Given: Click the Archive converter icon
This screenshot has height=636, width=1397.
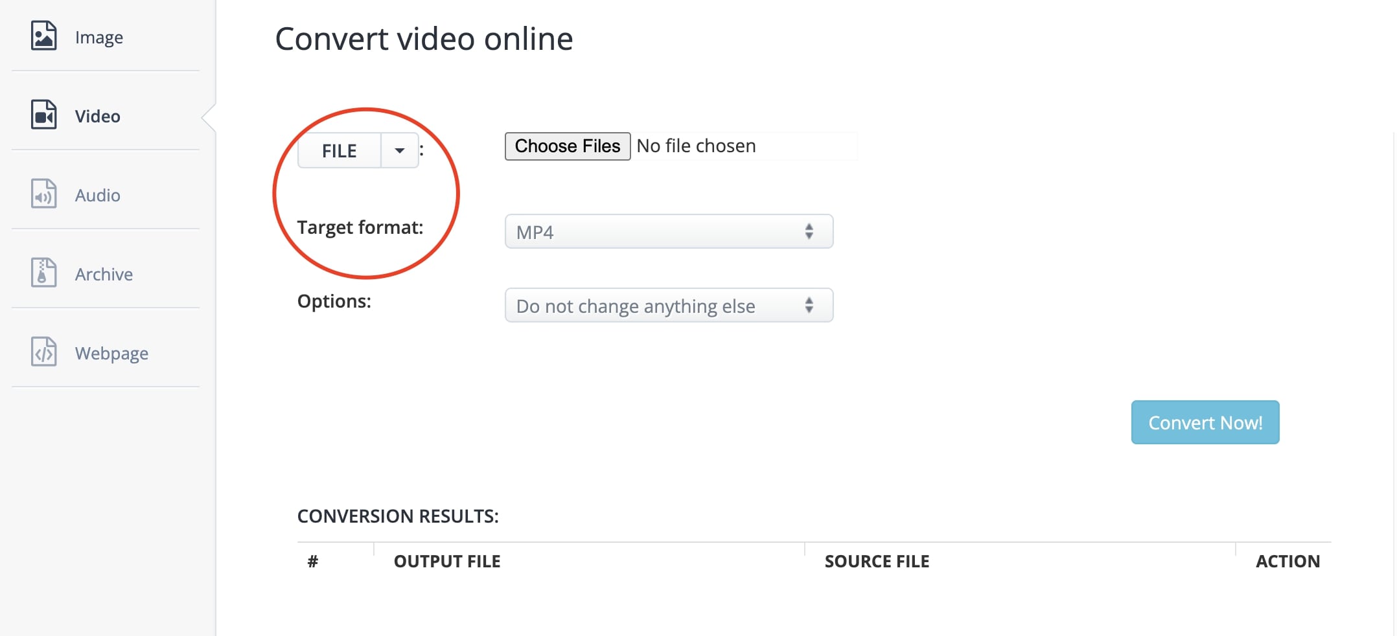Looking at the screenshot, I should click(43, 273).
